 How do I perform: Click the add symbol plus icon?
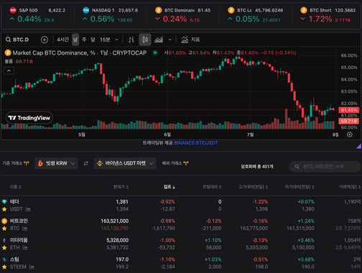tap(45, 40)
